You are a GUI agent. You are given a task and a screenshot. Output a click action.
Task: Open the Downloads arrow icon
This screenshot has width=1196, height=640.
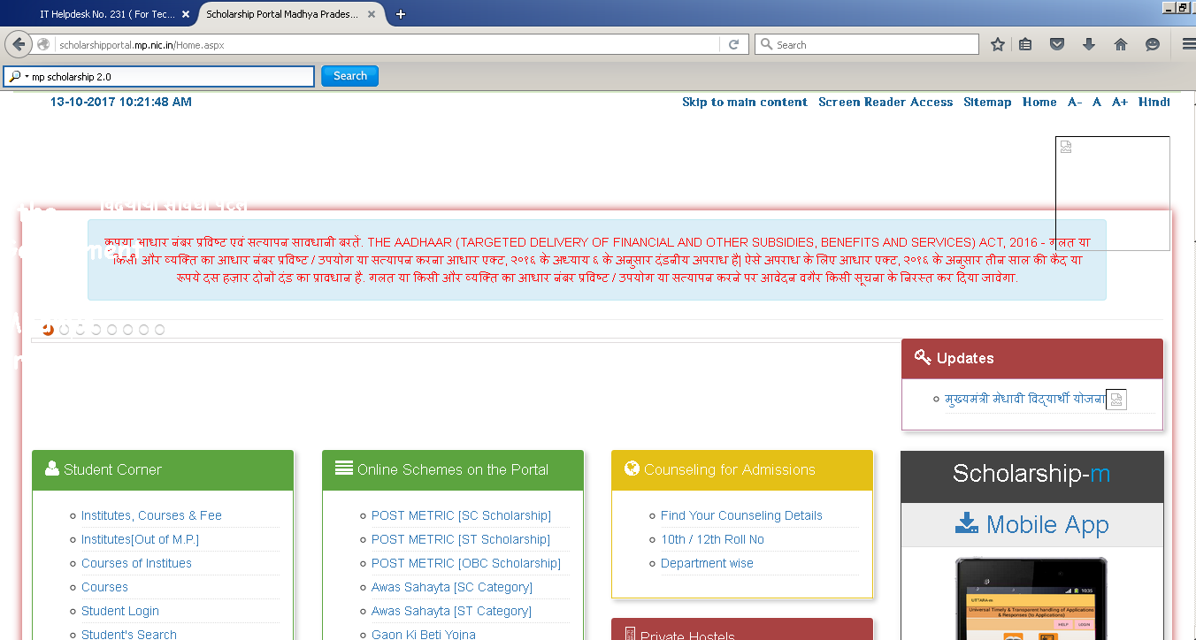(x=1089, y=44)
